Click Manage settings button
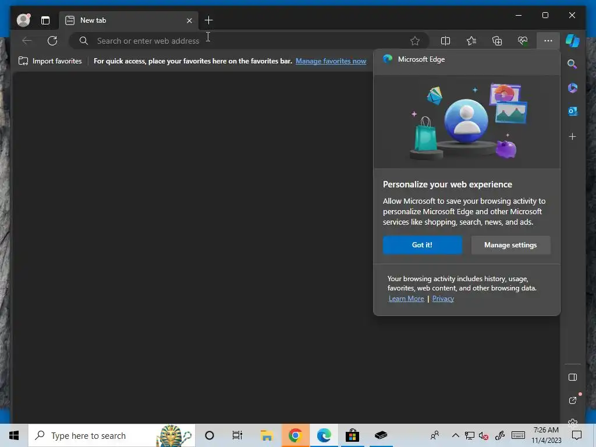 [510, 245]
